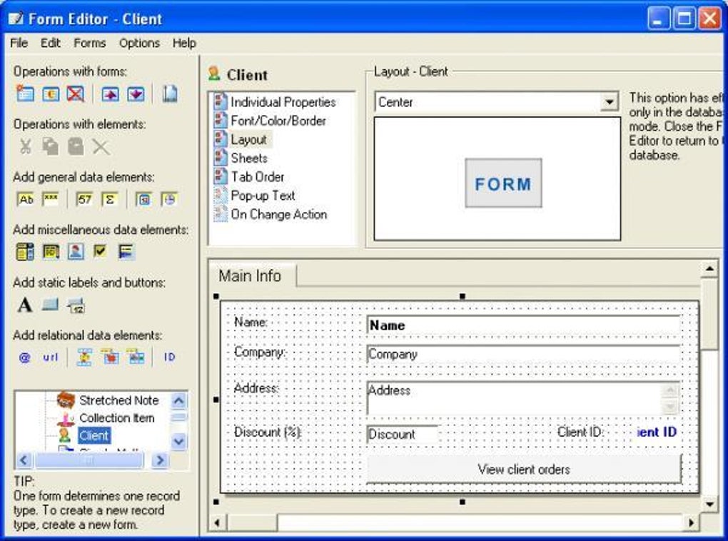The width and height of the screenshot is (728, 541).
Task: Click the ID relational data icon
Action: (x=169, y=357)
